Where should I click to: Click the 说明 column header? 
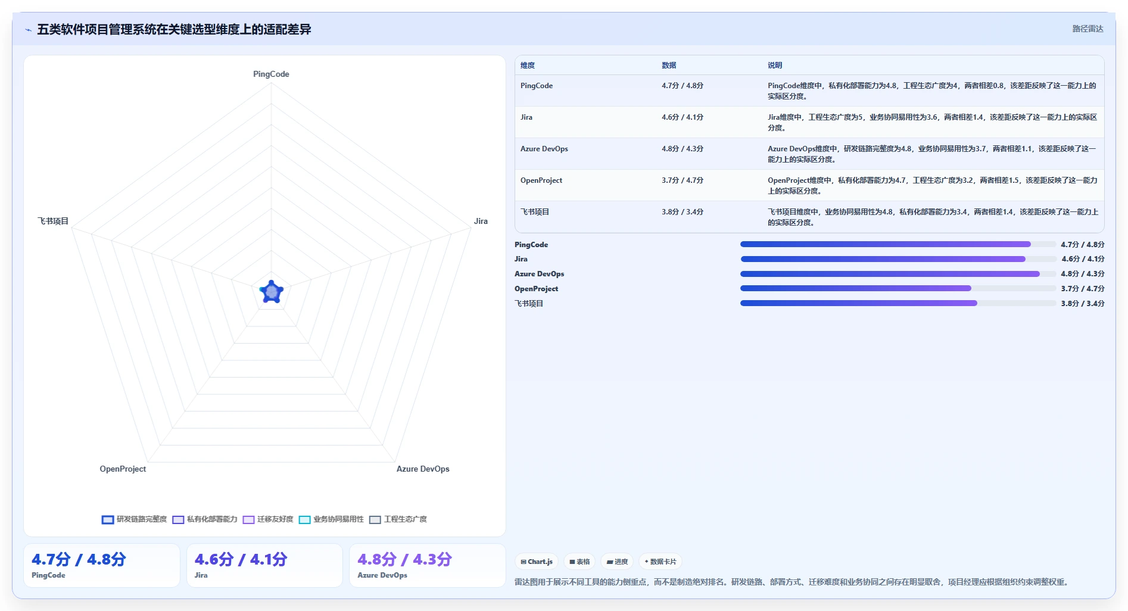coord(775,66)
